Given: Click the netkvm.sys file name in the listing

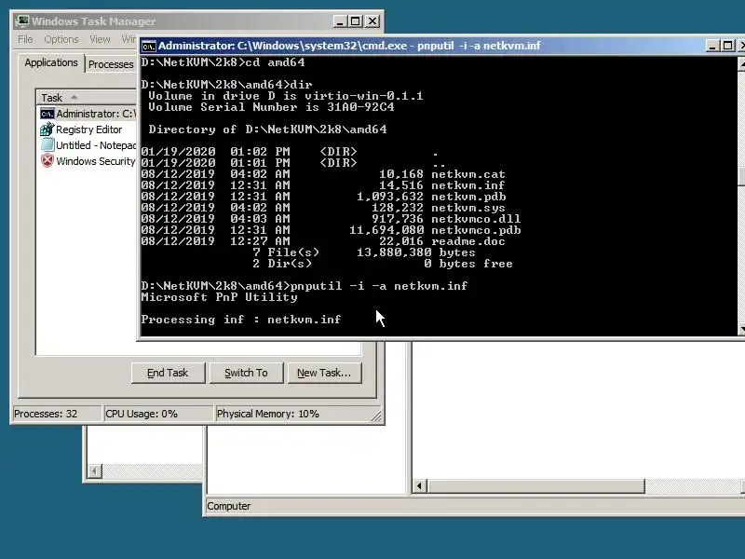Looking at the screenshot, I should (x=468, y=208).
